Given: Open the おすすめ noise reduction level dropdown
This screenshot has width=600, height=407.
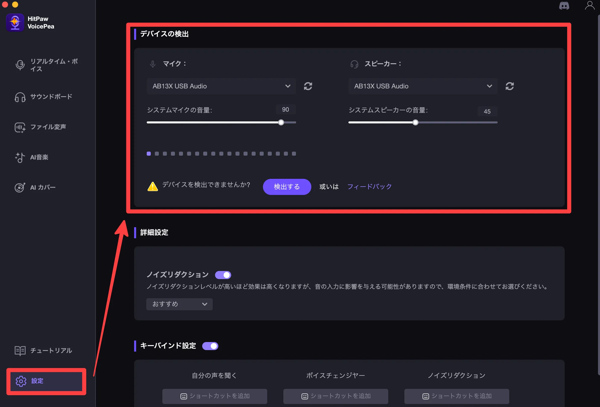Looking at the screenshot, I should [x=179, y=304].
